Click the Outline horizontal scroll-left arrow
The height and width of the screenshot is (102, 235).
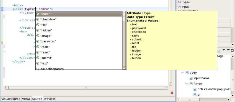point(178,100)
